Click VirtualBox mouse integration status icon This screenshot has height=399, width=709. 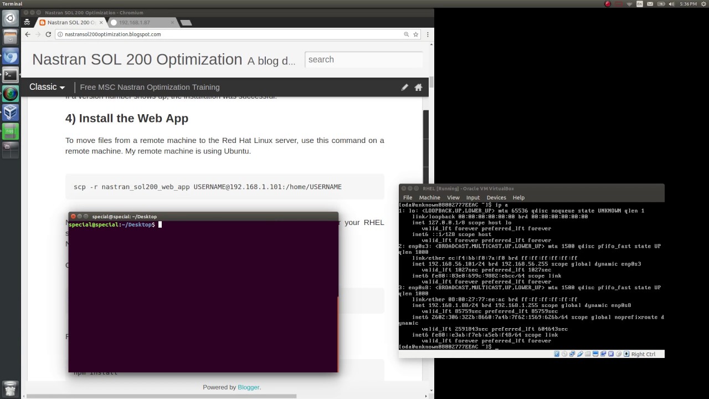[619, 354]
